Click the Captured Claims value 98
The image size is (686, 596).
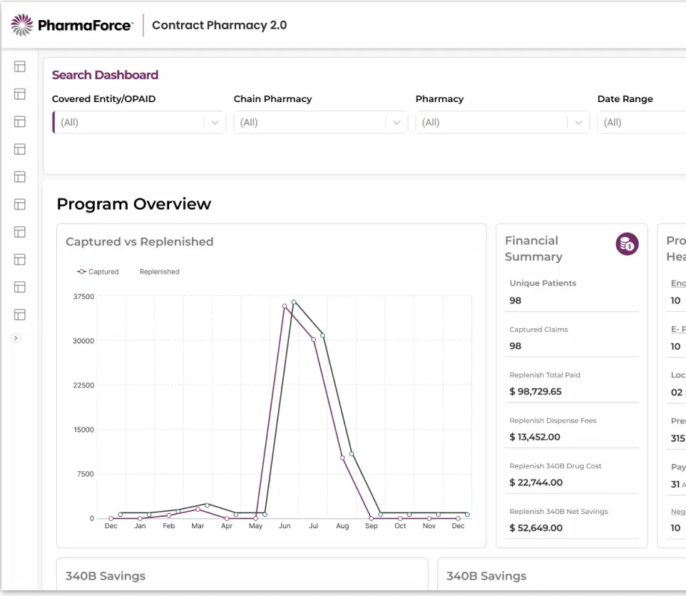tap(516, 346)
